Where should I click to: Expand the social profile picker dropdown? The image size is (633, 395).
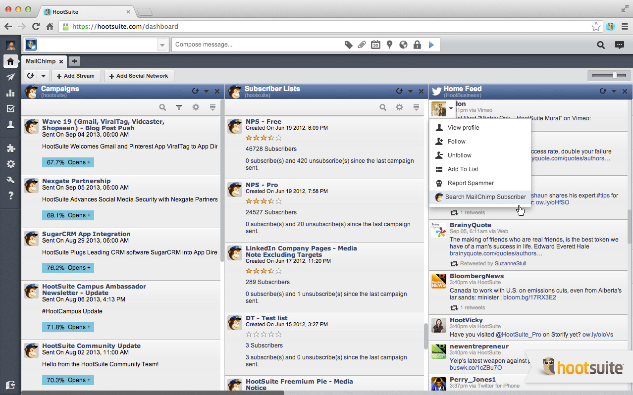pos(162,45)
